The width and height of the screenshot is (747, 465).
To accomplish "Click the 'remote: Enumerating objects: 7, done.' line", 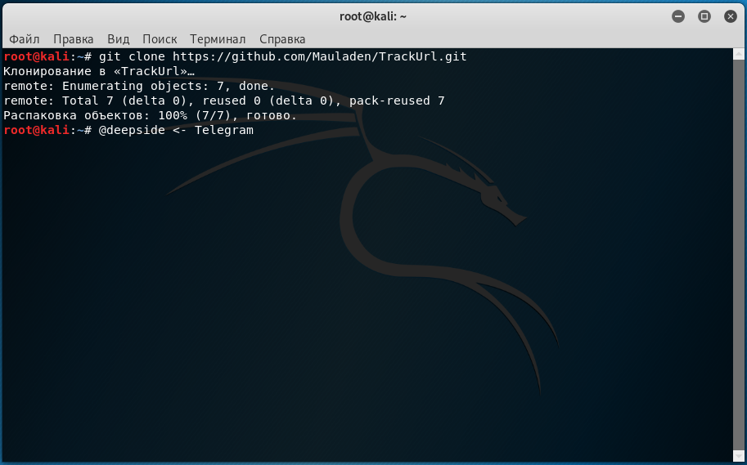I will 139,86.
